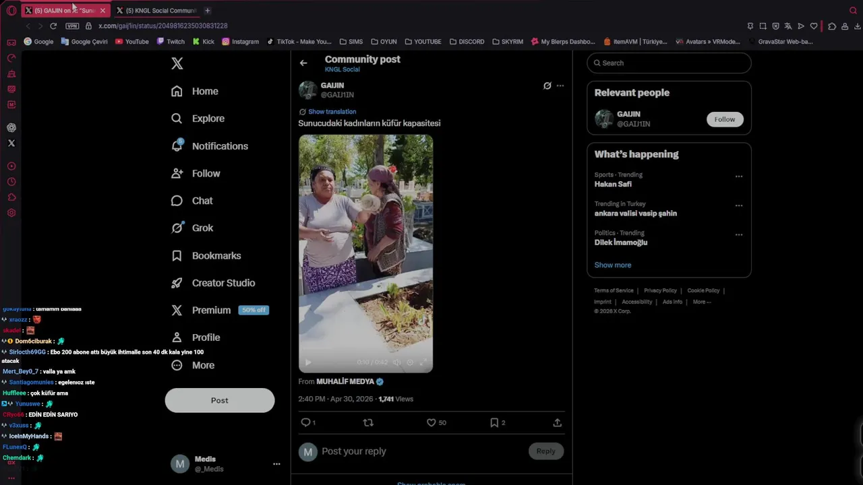Bookmark the post
The image size is (863, 485).
tap(494, 422)
